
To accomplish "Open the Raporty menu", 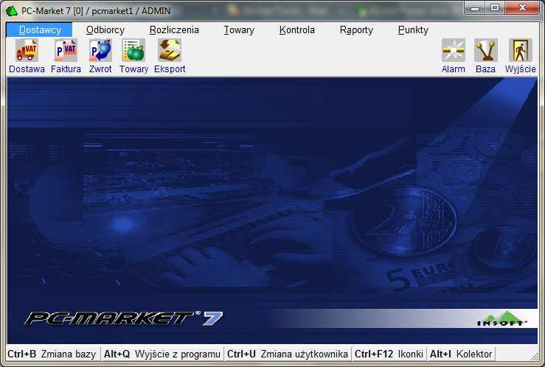I will [356, 30].
